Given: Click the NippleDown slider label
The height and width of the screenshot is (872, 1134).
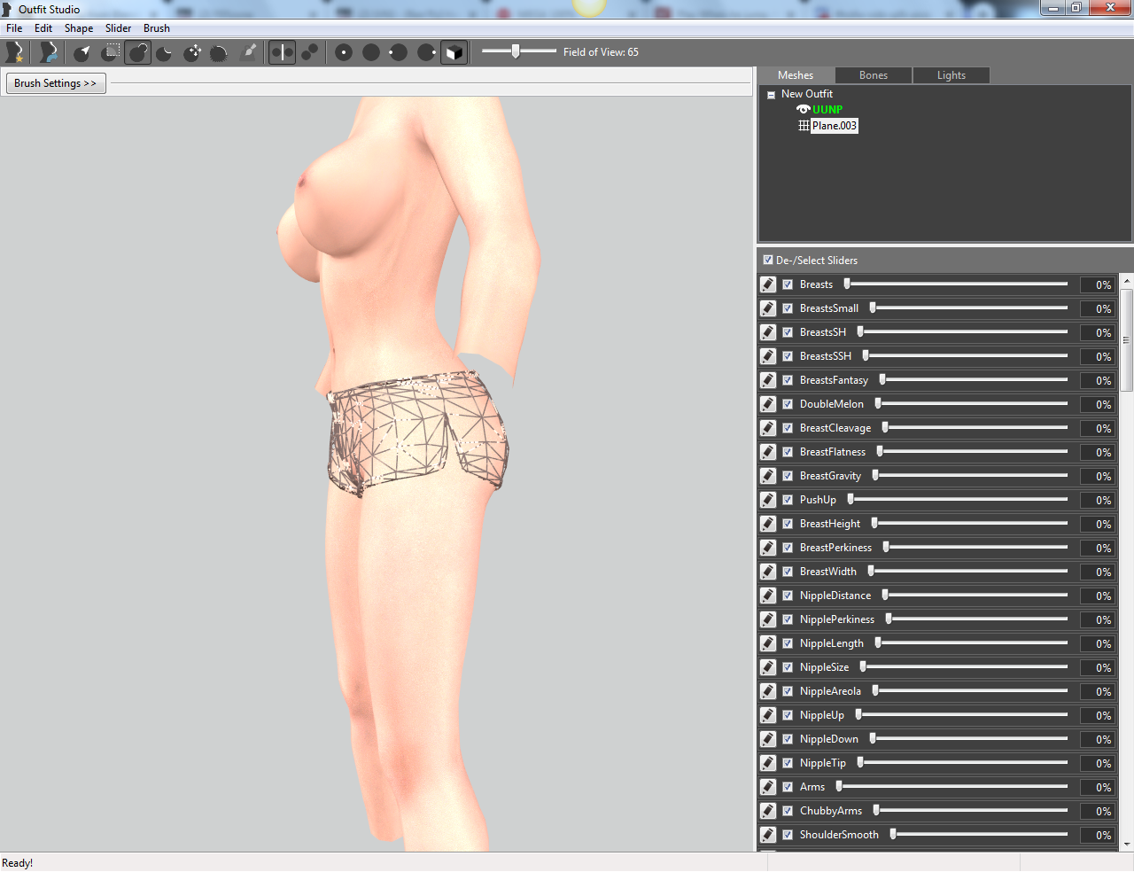Looking at the screenshot, I should (828, 739).
